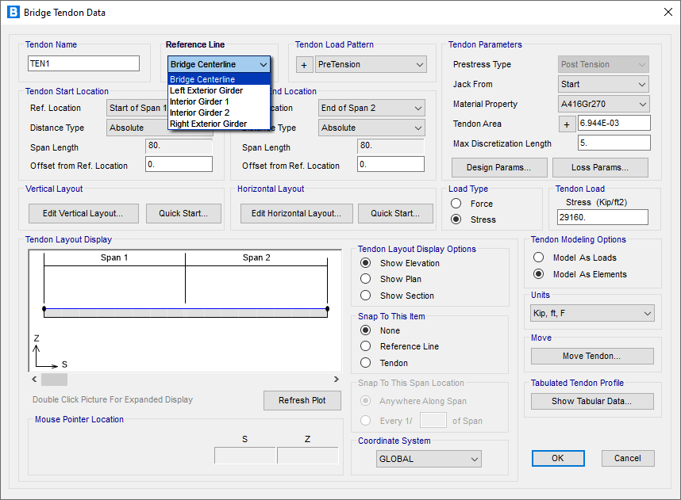The height and width of the screenshot is (500, 681).
Task: Click the plus button beside Tendon Load Pattern
Action: click(x=304, y=65)
